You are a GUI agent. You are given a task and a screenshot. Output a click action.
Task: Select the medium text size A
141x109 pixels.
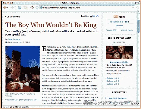pos(94,16)
